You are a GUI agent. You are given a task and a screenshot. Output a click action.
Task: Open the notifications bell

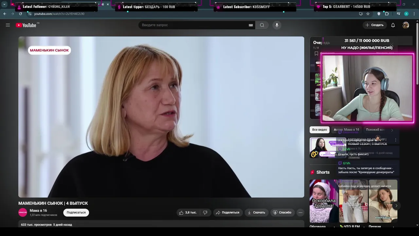click(393, 25)
